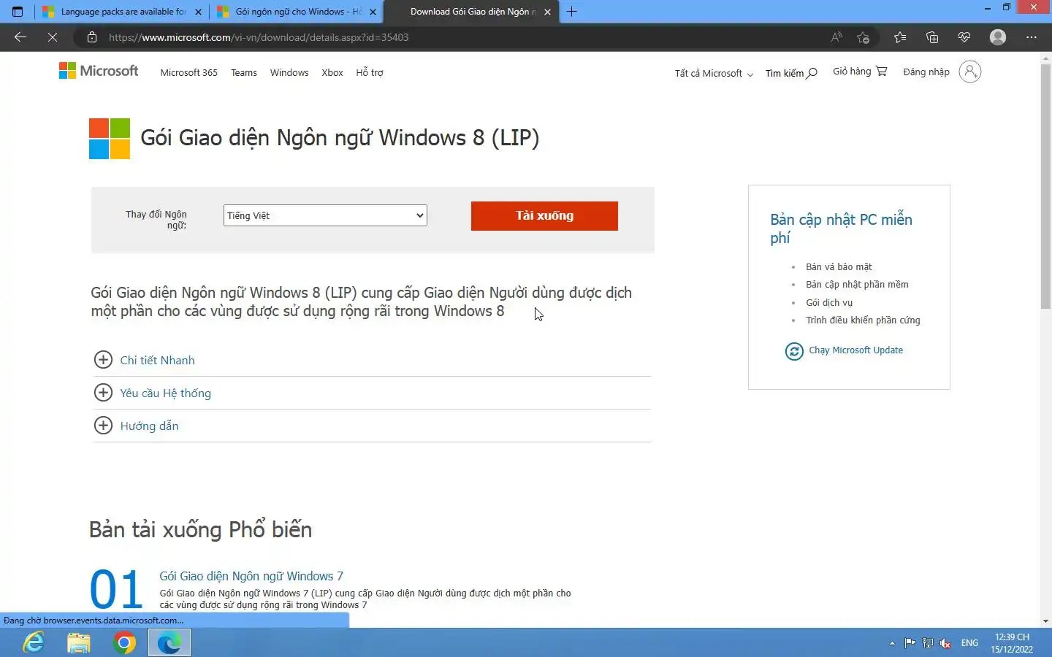Screen dimensions: 1052x657
Task: Click the Trình điều khiển phần cứng item
Action: (863, 320)
